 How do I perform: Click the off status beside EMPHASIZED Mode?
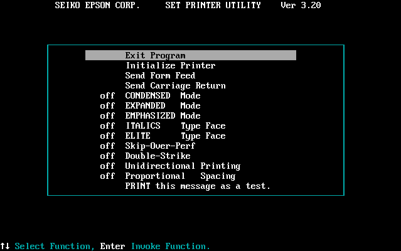[x=107, y=115]
